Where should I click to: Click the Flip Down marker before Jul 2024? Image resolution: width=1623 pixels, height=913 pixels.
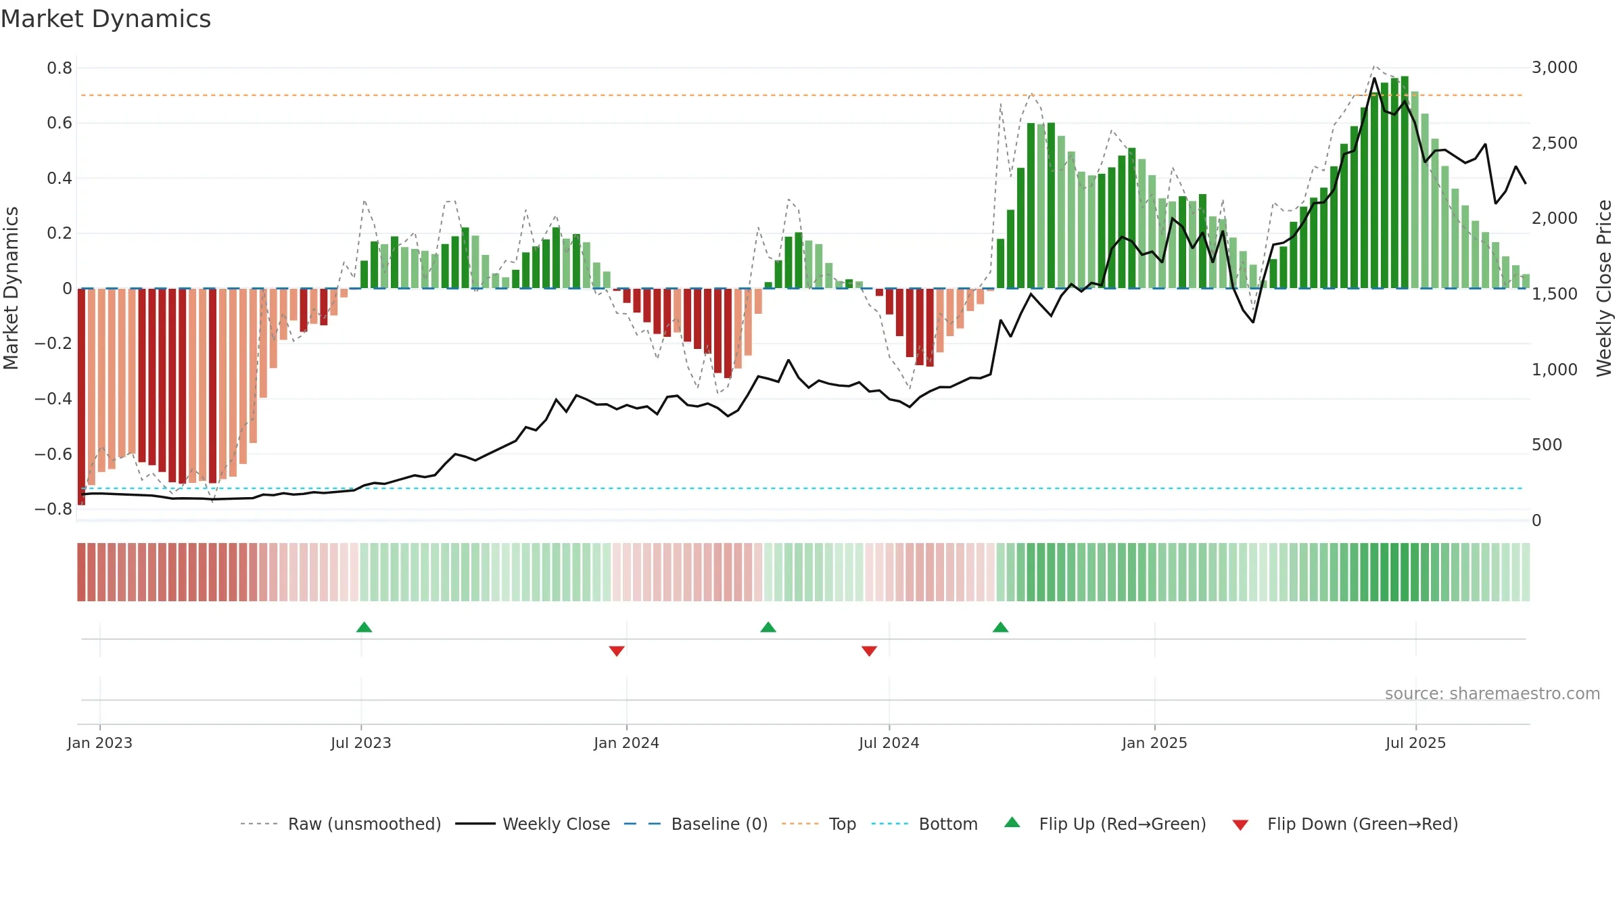pos(870,651)
